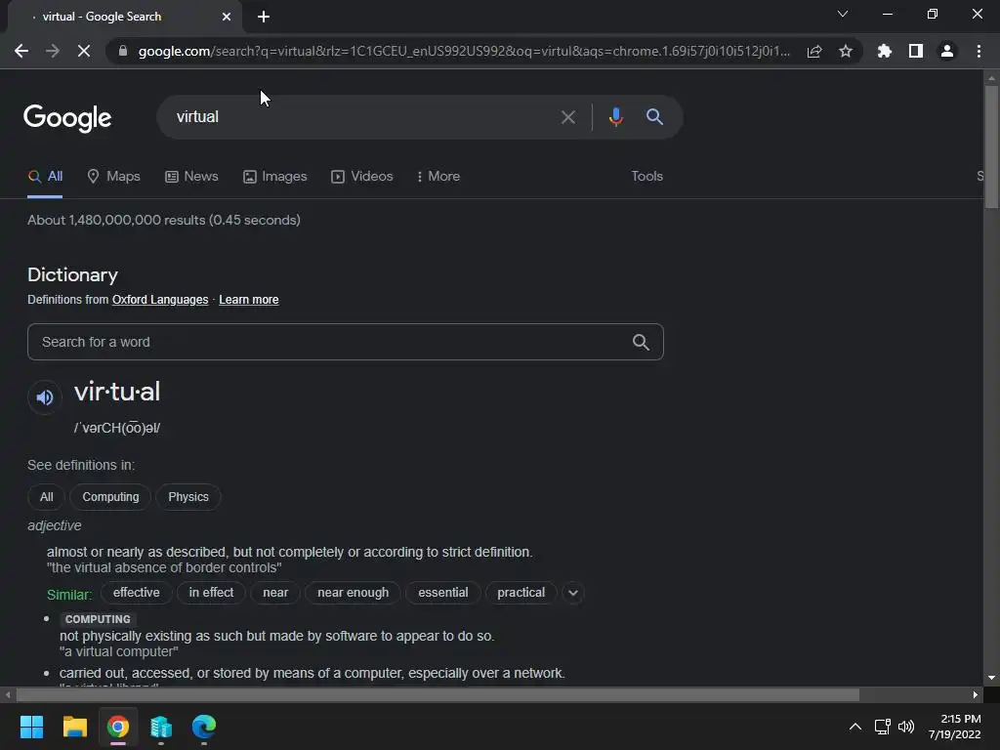Clear the Google search box text
Screen dimensions: 1000x750
567,117
